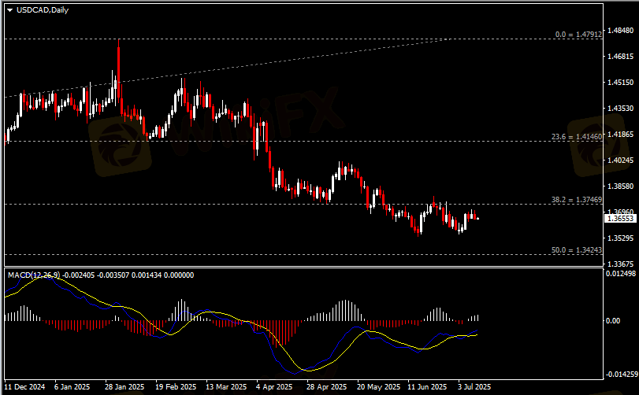
Task: Click the MACD -0.014259 scale value
Action: click(621, 375)
